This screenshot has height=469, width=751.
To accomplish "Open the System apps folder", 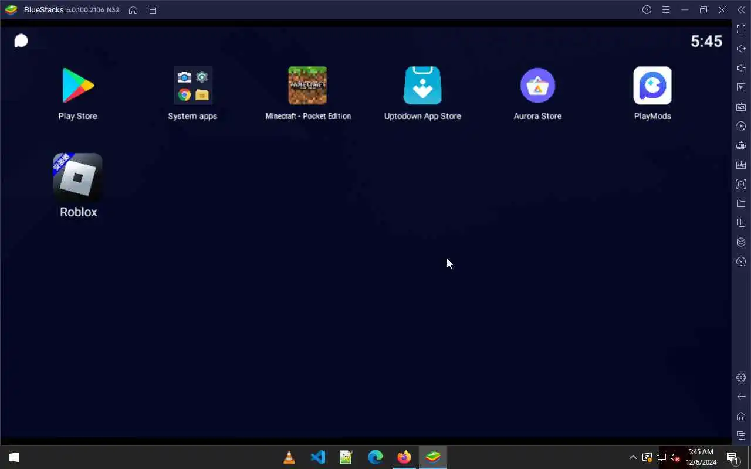I will 192,86.
